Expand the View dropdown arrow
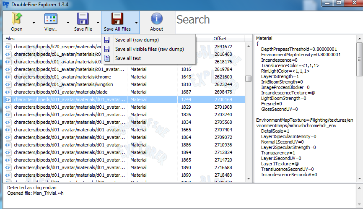The image size is (363, 209). tap(68, 23)
